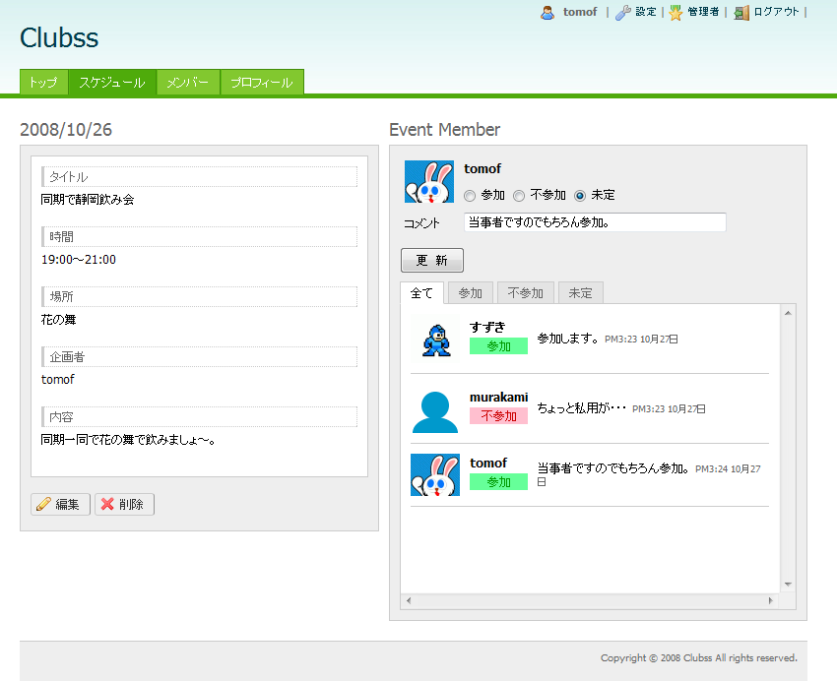The image size is (837, 681).
Task: Select the 参加 radio button
Action: click(470, 196)
